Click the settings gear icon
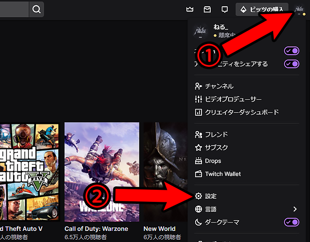The width and height of the screenshot is (310, 242). pyautogui.click(x=199, y=196)
